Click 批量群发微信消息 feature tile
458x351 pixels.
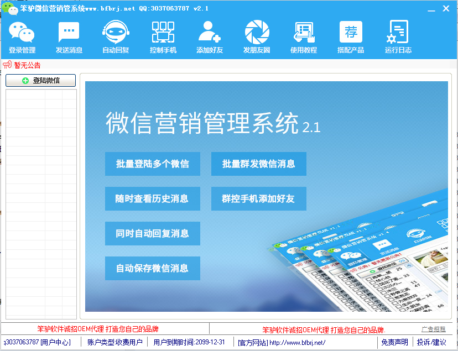coord(258,164)
